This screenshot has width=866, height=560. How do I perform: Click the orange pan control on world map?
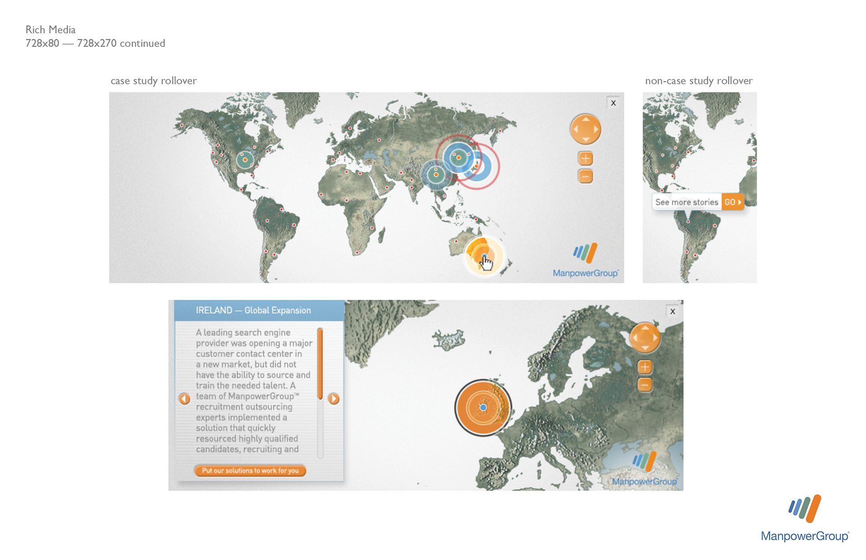click(585, 129)
